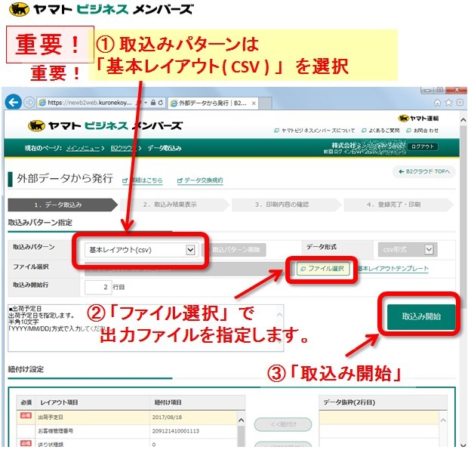Close the 外部データから発行 browser tab
468x456 pixels.
tap(254, 103)
